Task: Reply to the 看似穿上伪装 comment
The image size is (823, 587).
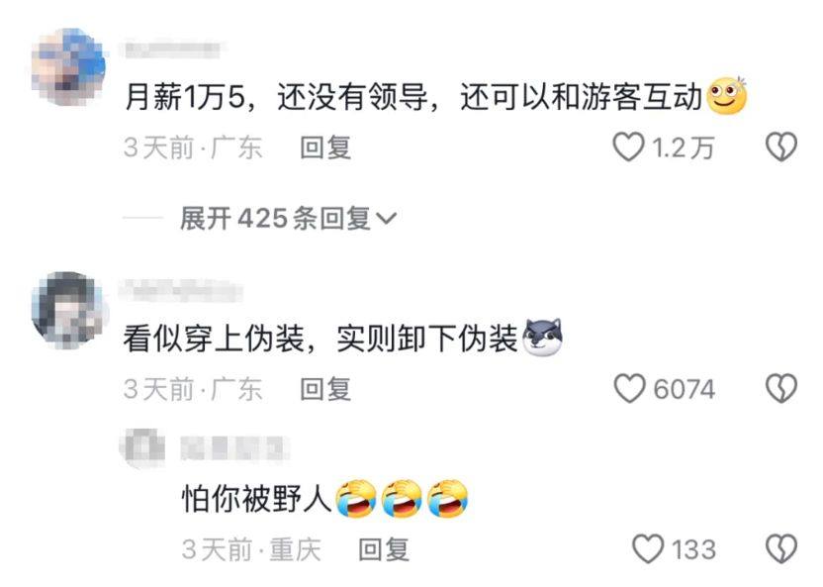Action: [325, 390]
